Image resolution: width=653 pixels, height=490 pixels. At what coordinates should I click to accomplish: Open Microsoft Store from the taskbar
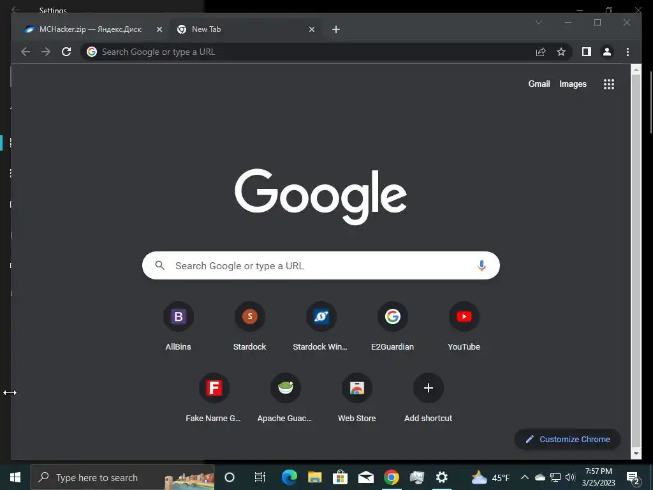[341, 477]
